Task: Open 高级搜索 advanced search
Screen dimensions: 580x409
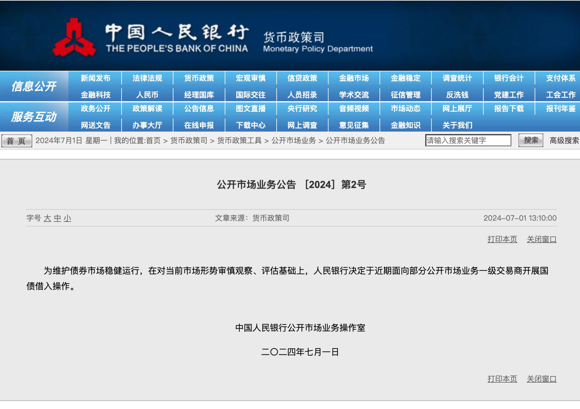Action: 563,140
